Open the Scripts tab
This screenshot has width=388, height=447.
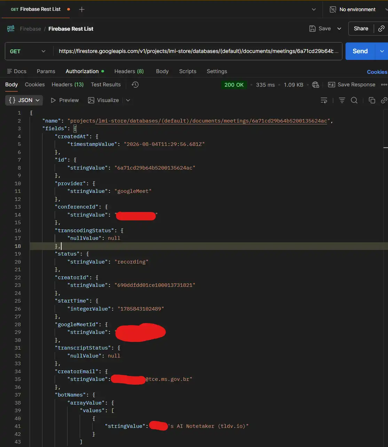tap(188, 71)
